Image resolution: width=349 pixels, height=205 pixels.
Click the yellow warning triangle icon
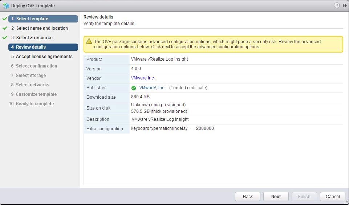[89, 41]
